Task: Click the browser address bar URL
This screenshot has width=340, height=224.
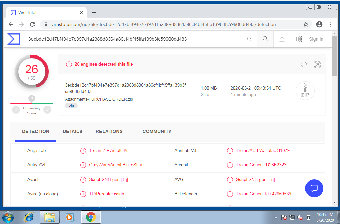Action: (x=163, y=24)
